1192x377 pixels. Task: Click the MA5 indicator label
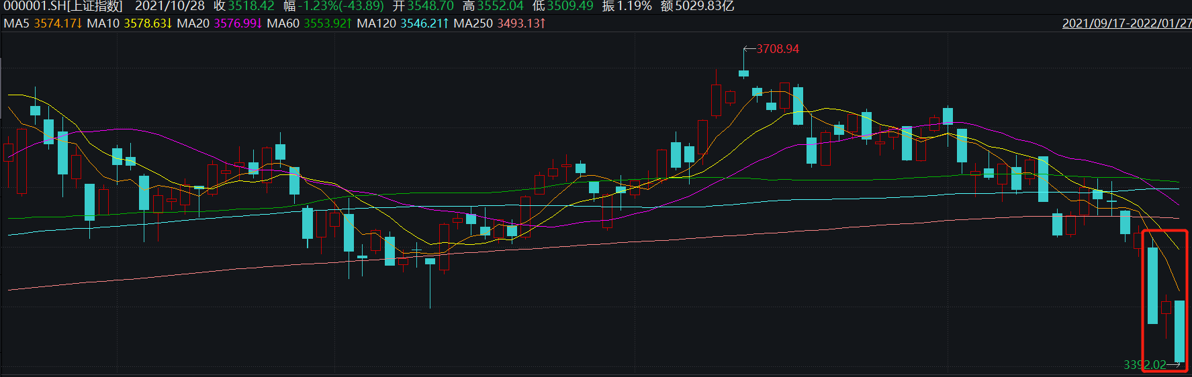tap(17, 23)
